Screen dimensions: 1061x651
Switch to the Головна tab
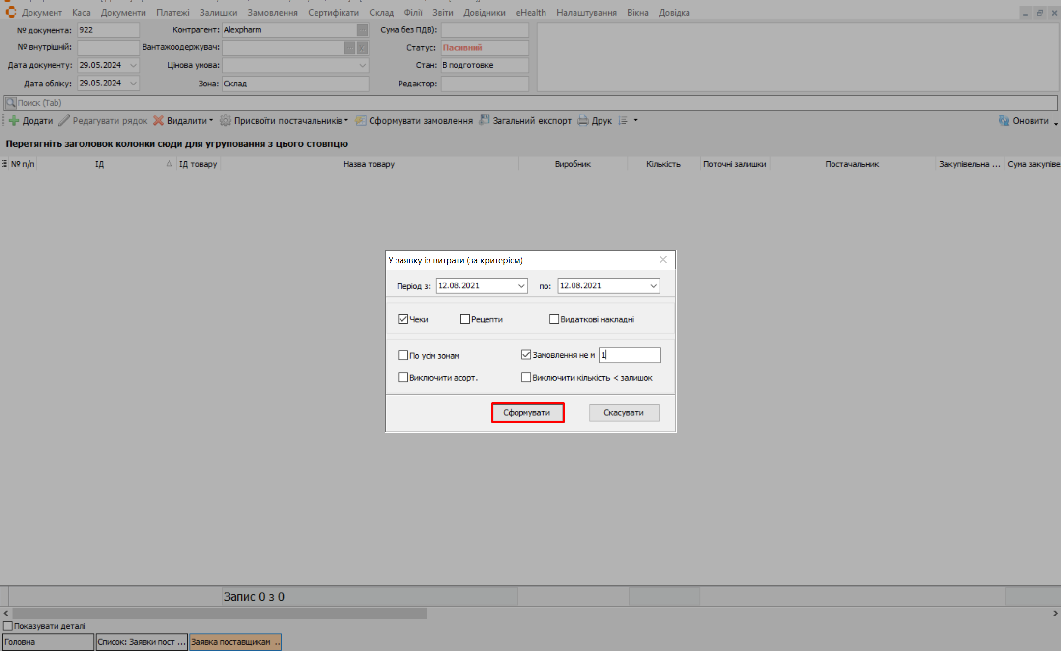[x=48, y=642]
